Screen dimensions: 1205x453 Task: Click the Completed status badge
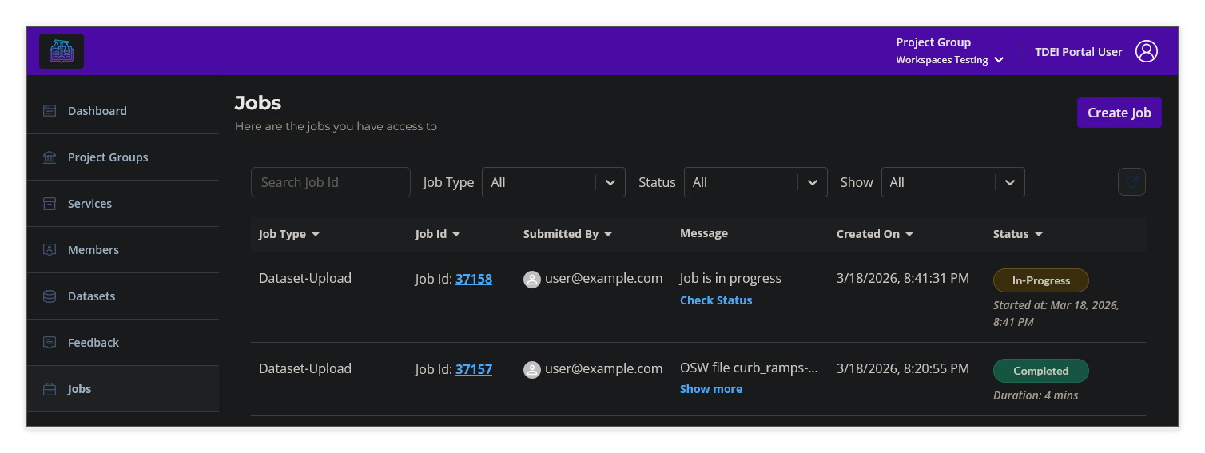point(1040,371)
